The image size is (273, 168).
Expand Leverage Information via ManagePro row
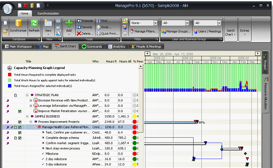[31, 106]
